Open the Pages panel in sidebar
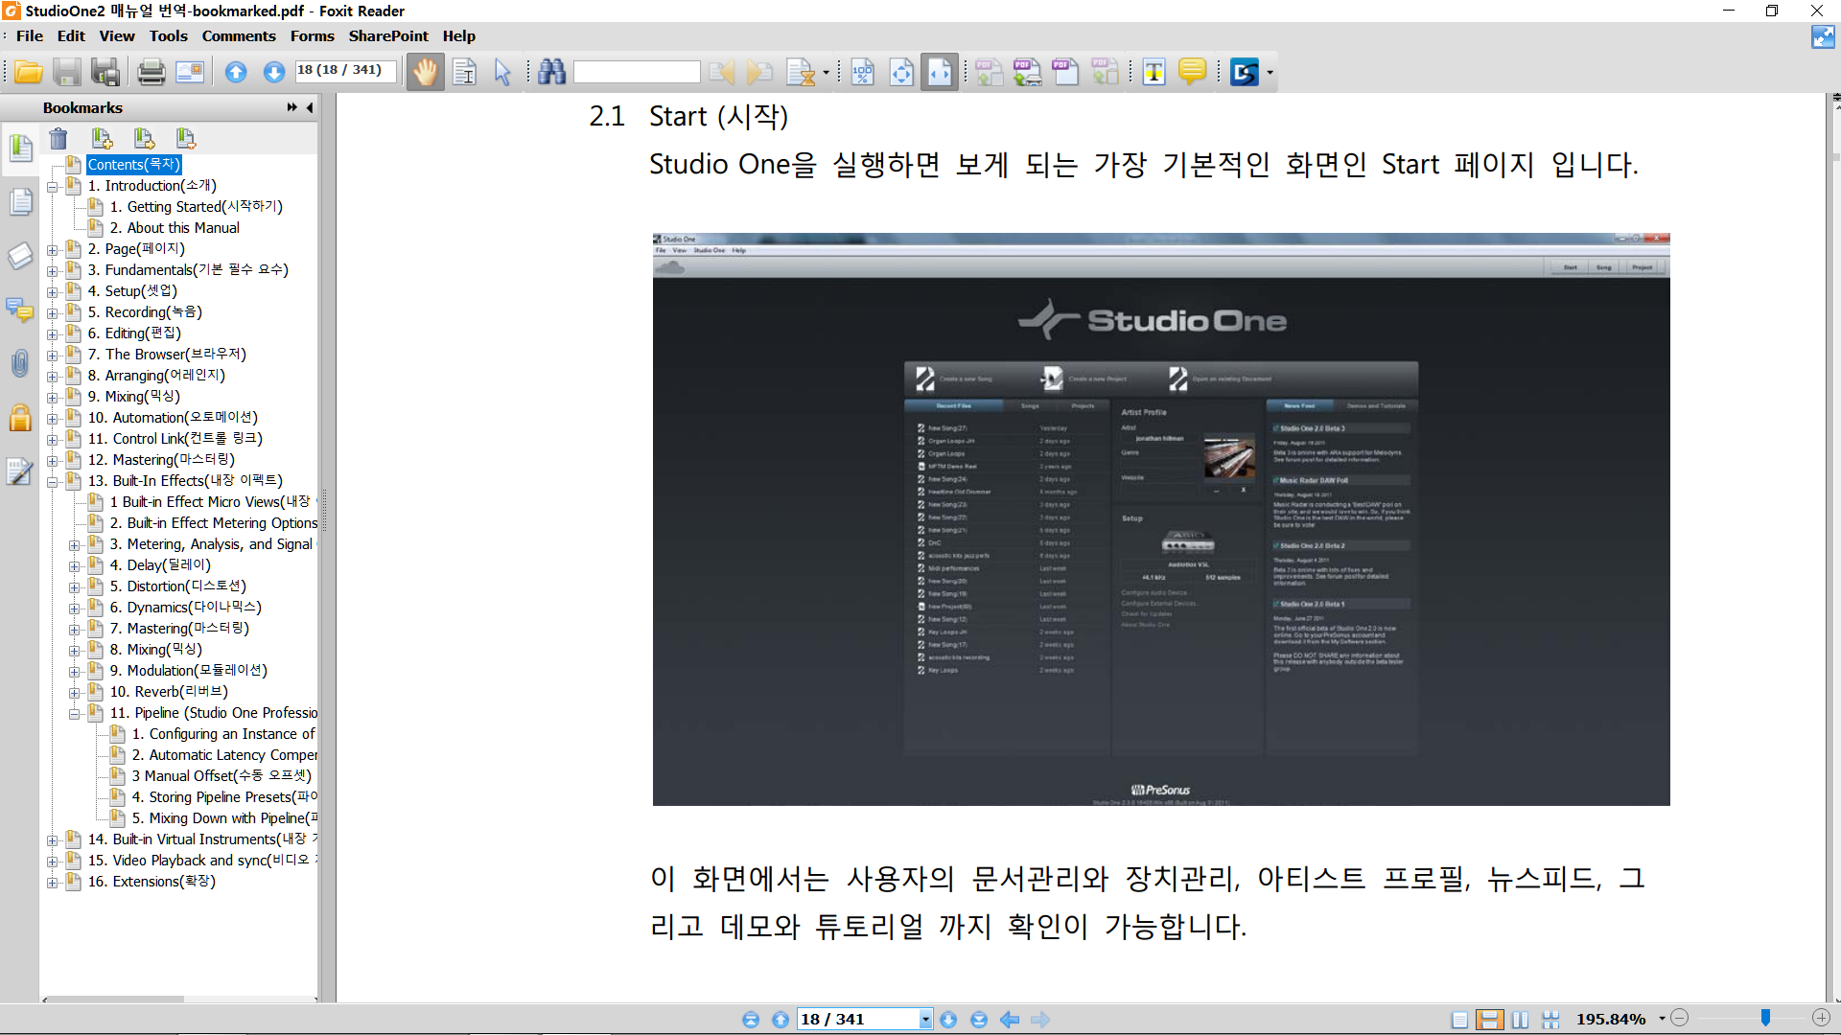This screenshot has height=1035, width=1841. 20,201
